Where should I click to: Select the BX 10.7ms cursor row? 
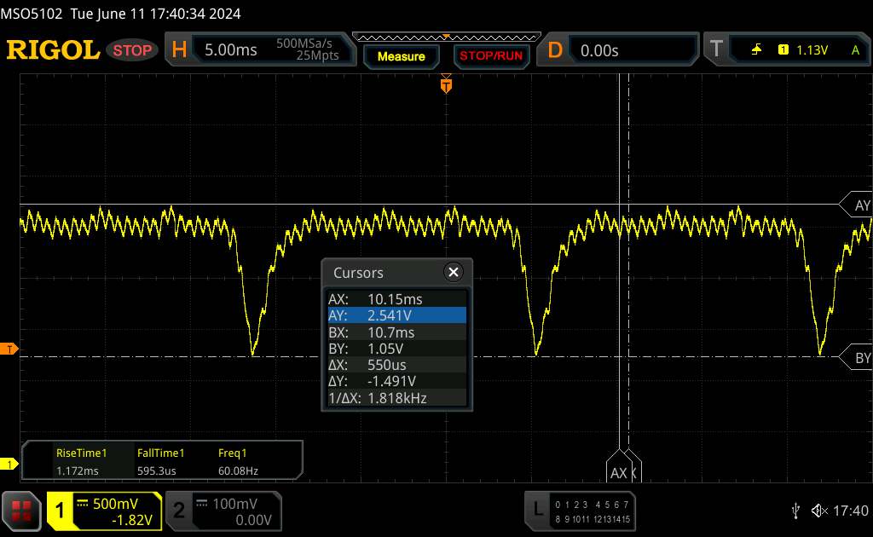(396, 332)
